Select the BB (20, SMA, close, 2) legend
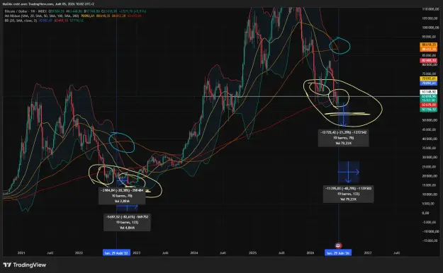The height and width of the screenshot is (273, 443). tap(21, 21)
